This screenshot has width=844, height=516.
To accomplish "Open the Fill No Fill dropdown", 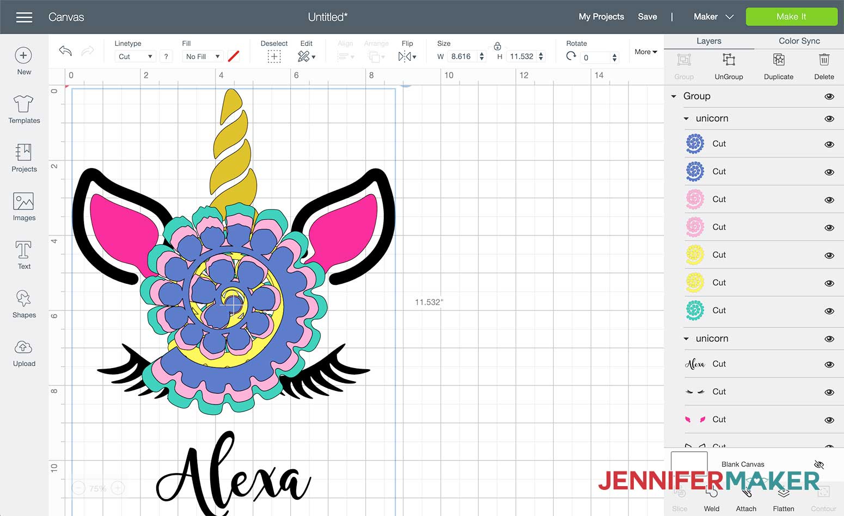I will coord(203,57).
